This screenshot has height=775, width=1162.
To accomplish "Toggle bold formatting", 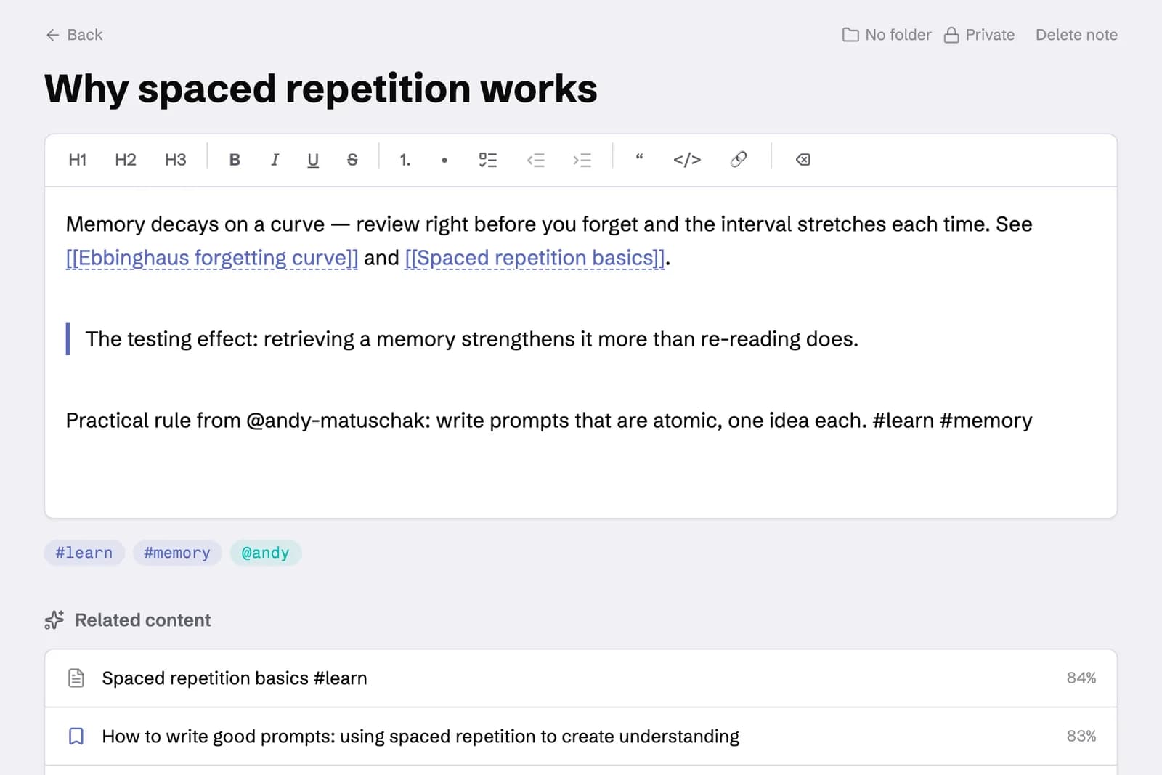I will (235, 160).
